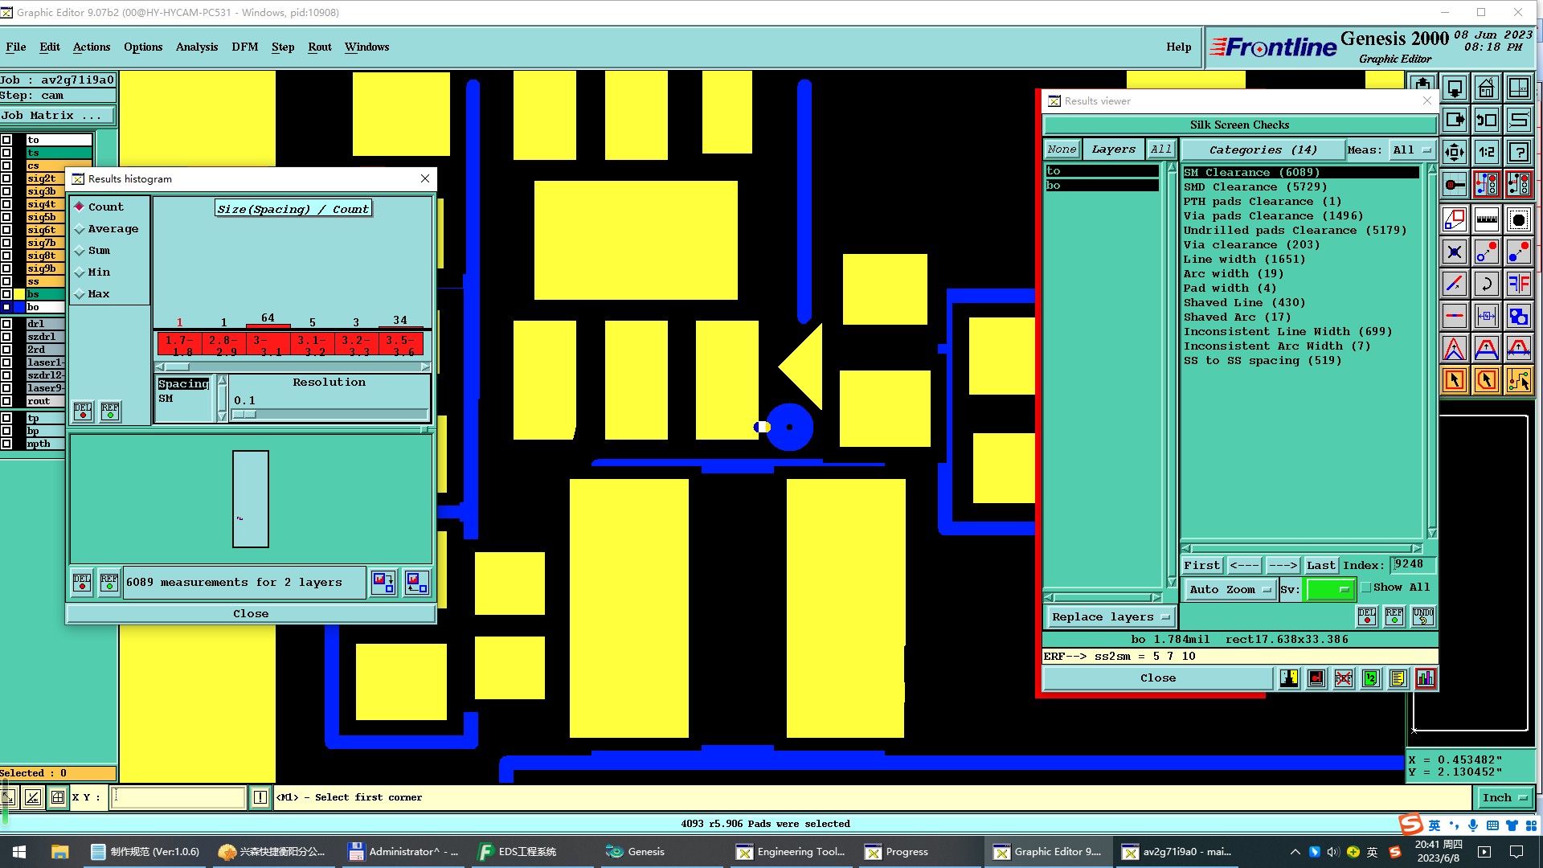Viewport: 1543px width, 868px height.
Task: Open the File menu
Action: coord(16,47)
